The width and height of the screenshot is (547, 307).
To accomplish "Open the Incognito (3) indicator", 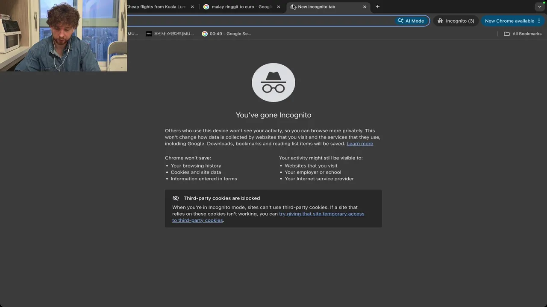I will [x=456, y=21].
